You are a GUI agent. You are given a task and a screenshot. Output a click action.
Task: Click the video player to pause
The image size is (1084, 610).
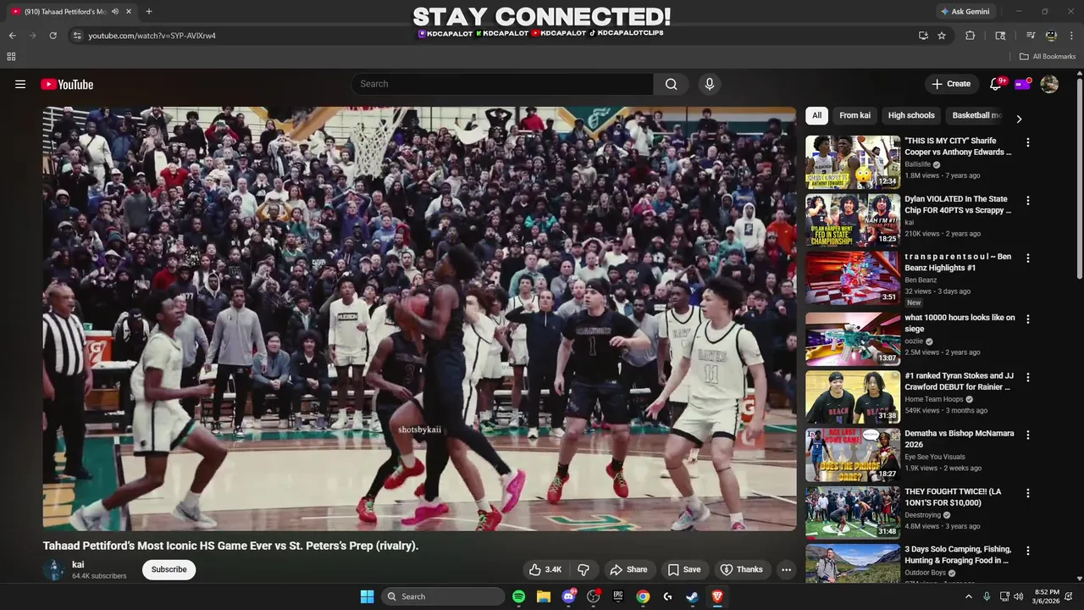(x=419, y=319)
